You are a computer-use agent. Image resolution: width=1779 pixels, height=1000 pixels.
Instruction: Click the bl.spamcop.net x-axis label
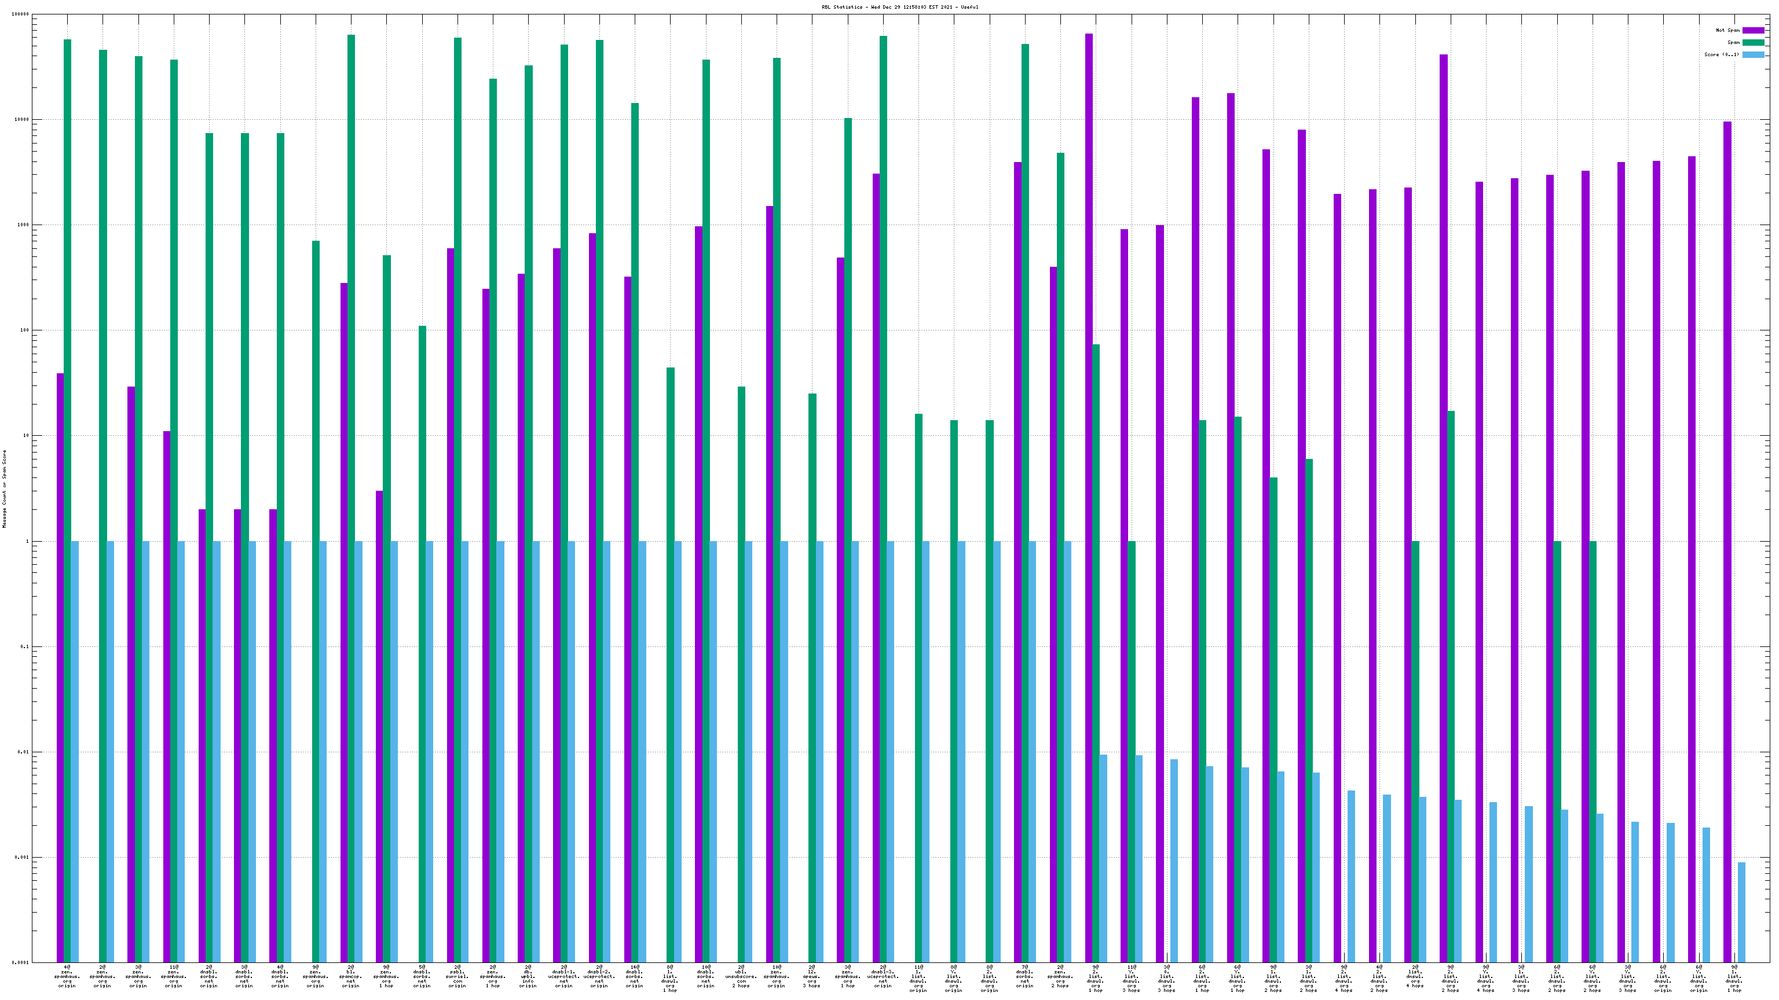coord(351,976)
